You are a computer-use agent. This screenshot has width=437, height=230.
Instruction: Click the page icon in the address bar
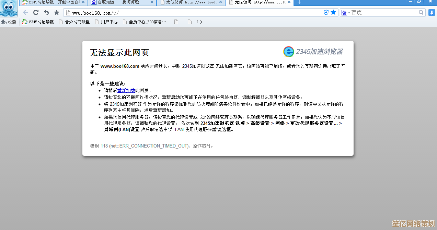click(x=68, y=13)
